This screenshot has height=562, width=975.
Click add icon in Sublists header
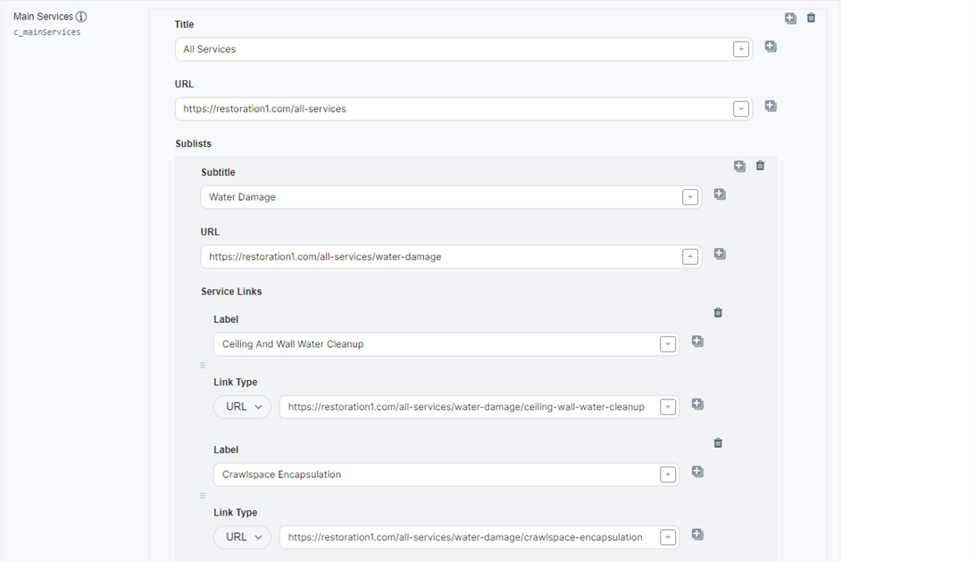(x=739, y=166)
